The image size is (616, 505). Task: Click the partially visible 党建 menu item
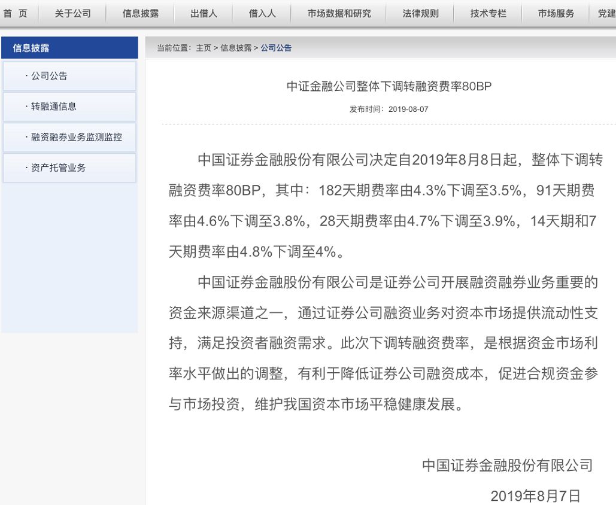(x=606, y=13)
